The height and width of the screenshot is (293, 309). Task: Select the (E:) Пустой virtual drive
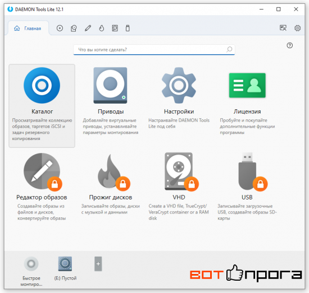[65, 264]
